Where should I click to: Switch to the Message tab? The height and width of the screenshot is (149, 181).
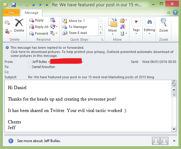point(31,13)
